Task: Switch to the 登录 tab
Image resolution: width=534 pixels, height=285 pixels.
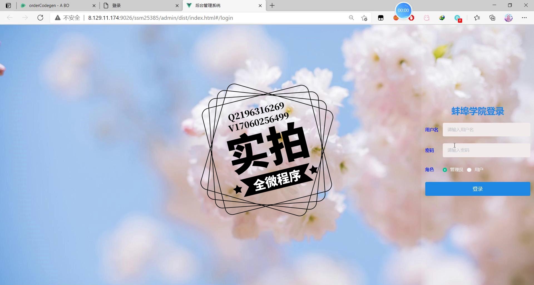Action: pyautogui.click(x=141, y=6)
